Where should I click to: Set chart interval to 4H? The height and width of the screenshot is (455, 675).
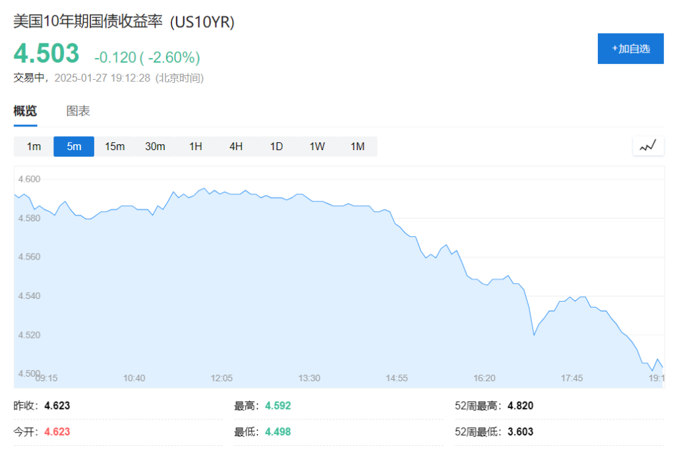236,147
